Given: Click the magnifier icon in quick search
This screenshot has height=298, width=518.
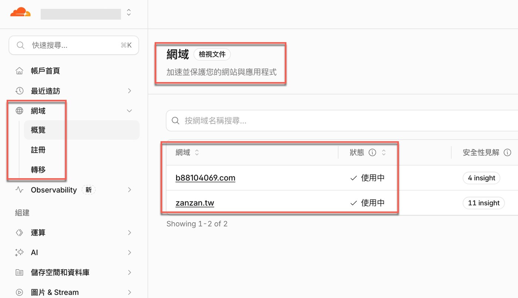Looking at the screenshot, I should pos(21,45).
